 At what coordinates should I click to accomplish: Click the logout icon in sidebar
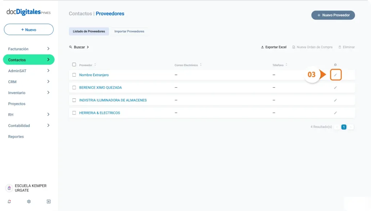pyautogui.click(x=49, y=202)
